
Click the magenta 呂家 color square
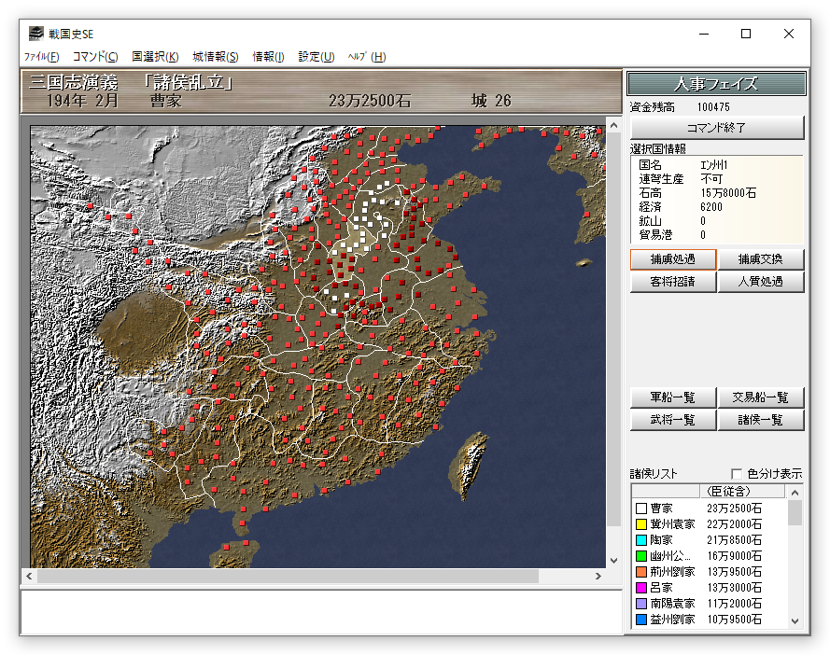pos(641,588)
